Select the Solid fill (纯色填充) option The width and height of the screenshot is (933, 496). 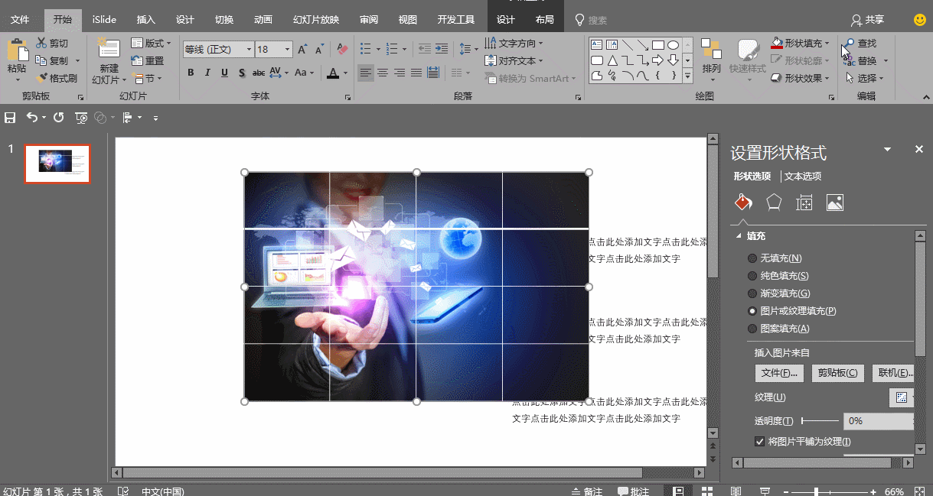(x=778, y=276)
